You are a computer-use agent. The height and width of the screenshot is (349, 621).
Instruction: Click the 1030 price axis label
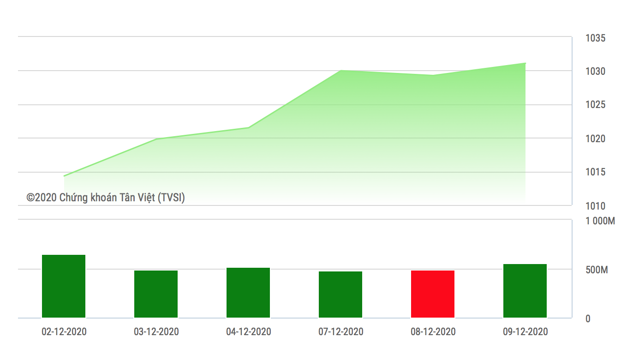595,72
